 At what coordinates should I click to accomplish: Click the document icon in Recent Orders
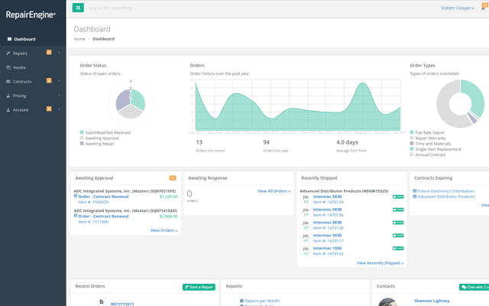[102, 301]
